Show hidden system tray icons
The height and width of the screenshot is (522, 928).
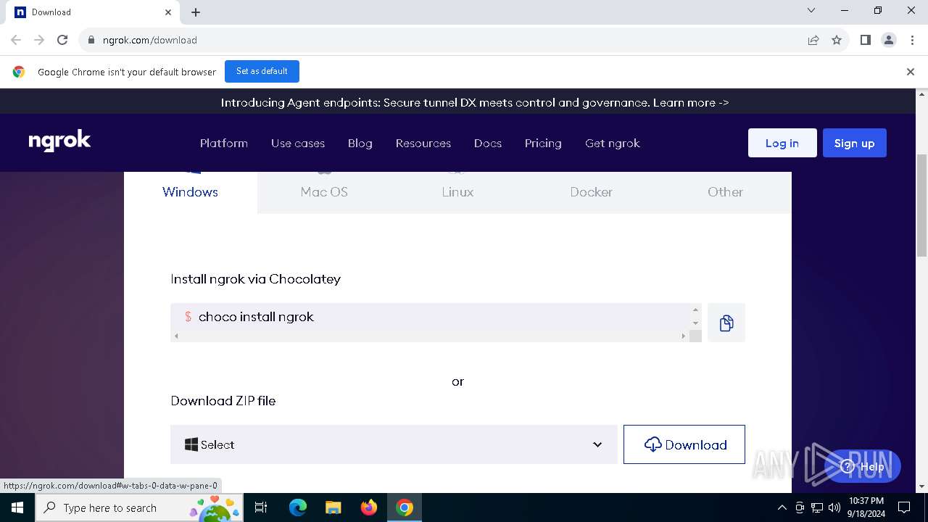point(782,507)
